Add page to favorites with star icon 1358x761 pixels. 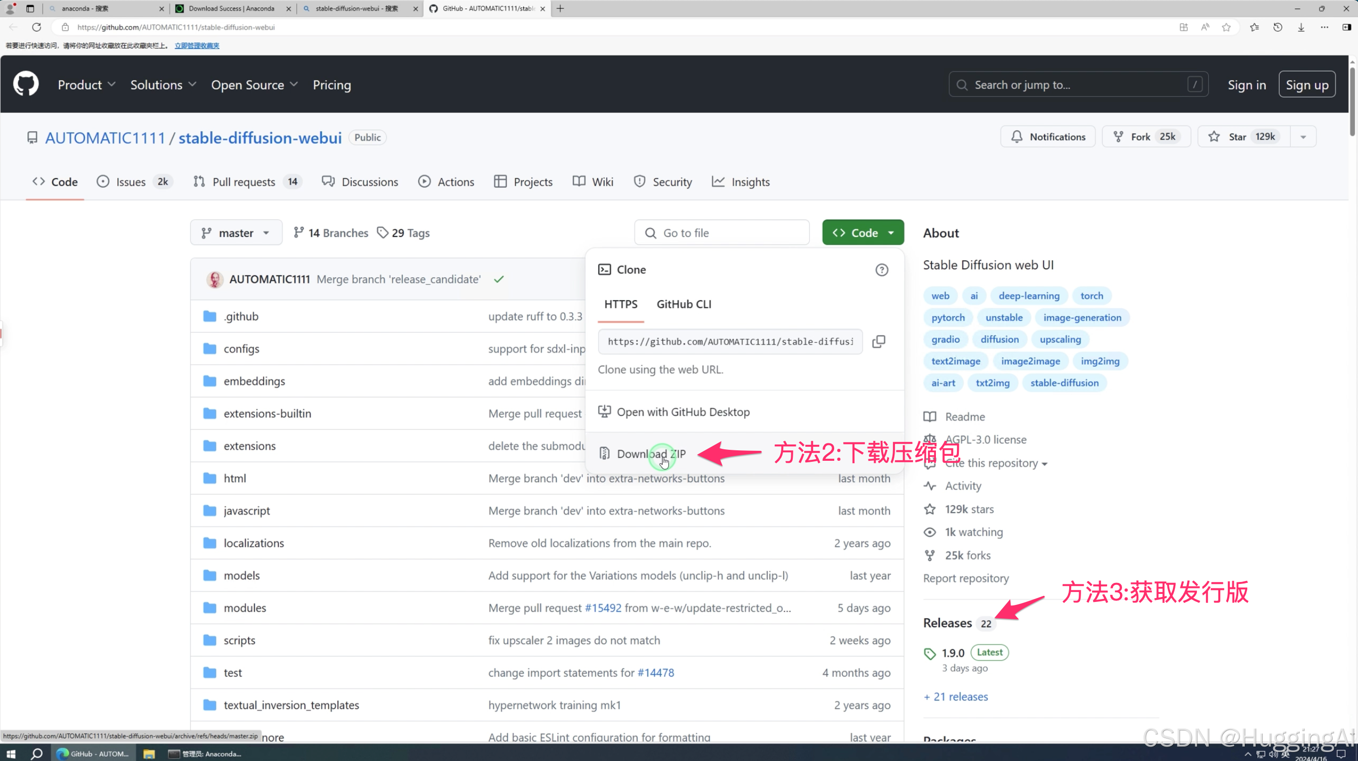tap(1226, 27)
